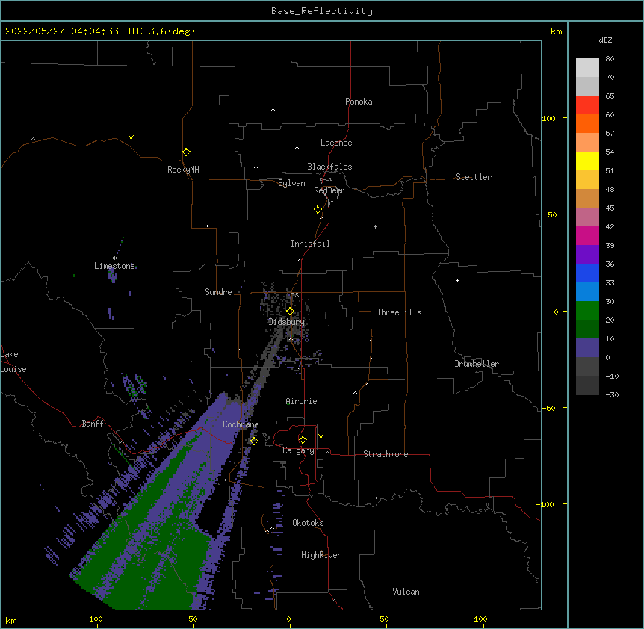Click the Vulcan label
The width and height of the screenshot is (644, 629).
[x=406, y=592]
